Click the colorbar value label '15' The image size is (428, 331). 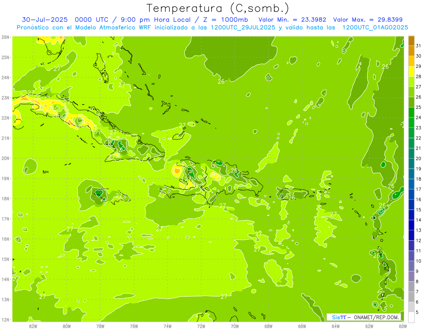[x=418, y=210]
